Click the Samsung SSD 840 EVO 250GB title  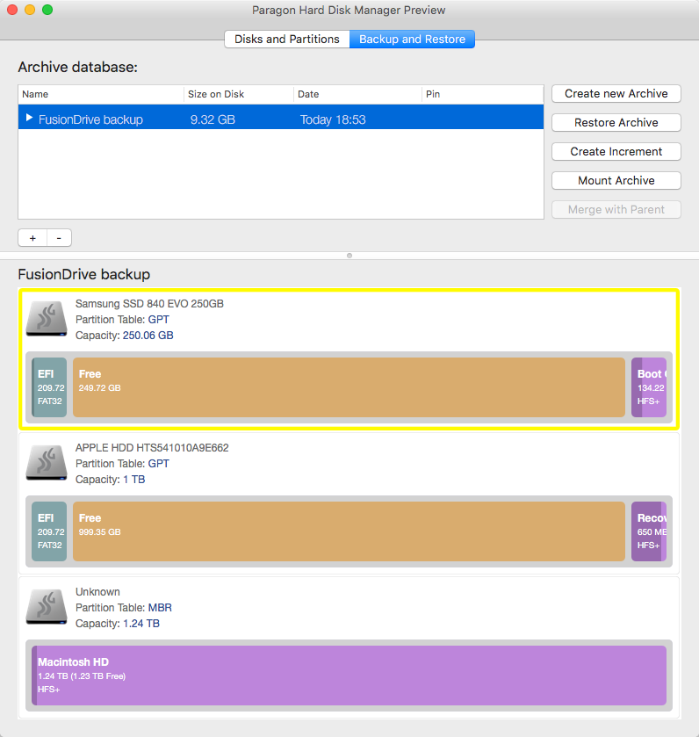[x=149, y=304]
